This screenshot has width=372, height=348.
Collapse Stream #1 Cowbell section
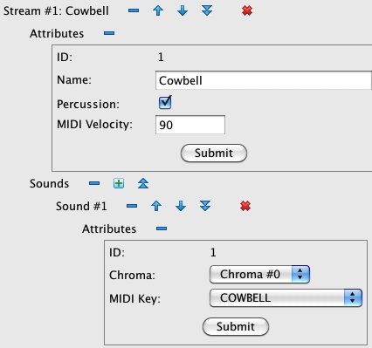tap(134, 10)
